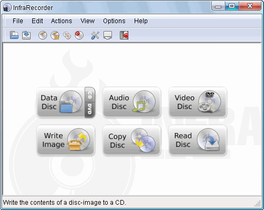Close the InfraRecorder window

tap(250, 6)
